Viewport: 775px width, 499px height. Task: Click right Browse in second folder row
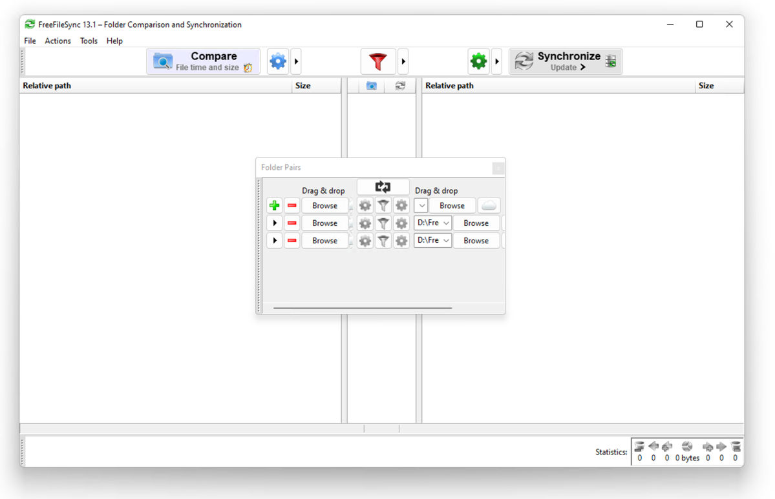pyautogui.click(x=476, y=223)
